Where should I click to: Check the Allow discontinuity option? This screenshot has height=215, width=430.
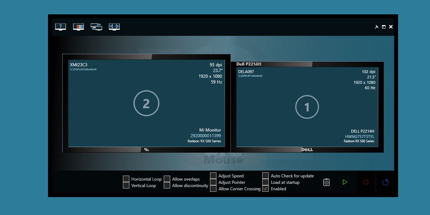(167, 185)
